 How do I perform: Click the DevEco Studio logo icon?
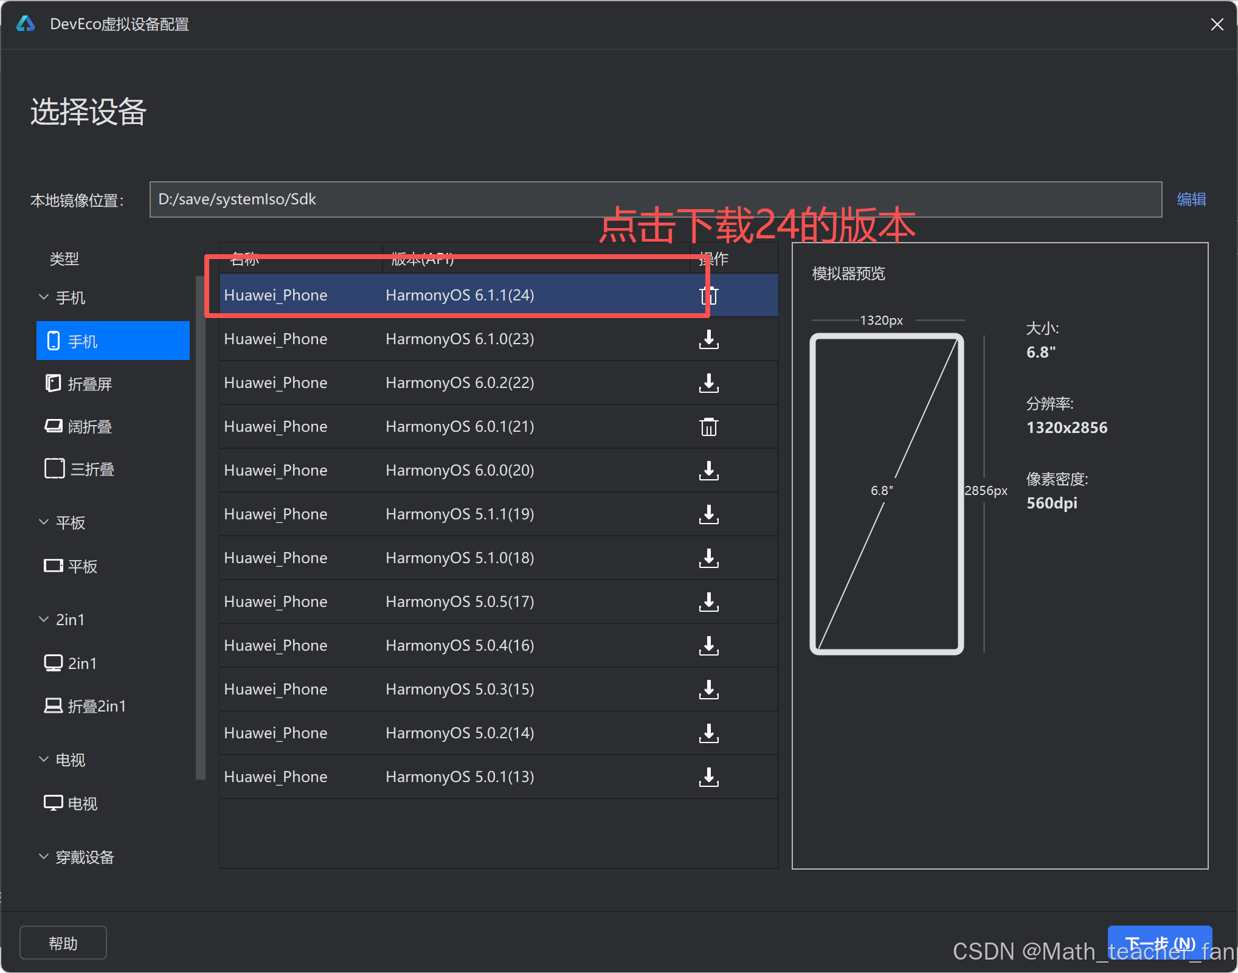(26, 24)
